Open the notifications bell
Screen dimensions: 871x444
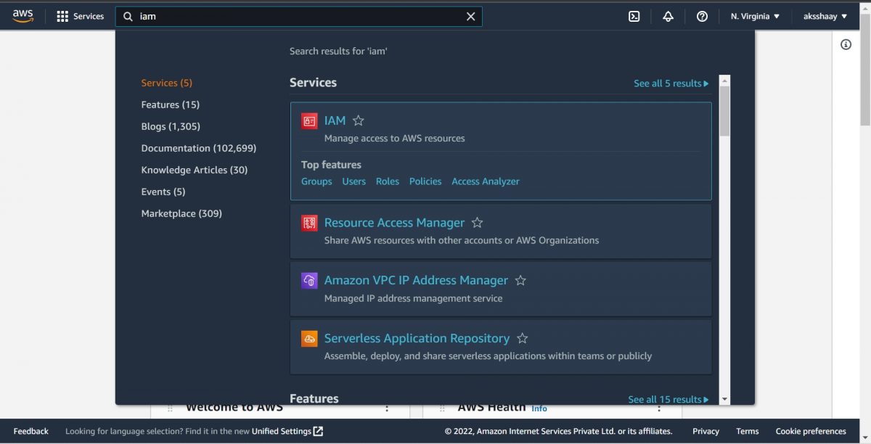pos(668,16)
